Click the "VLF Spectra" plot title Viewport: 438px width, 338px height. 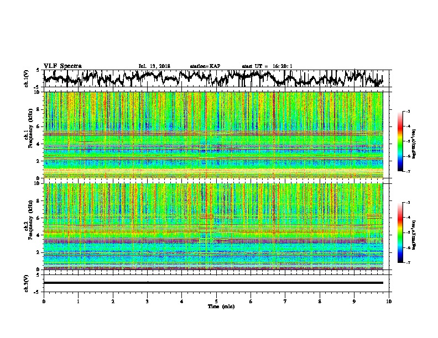pos(62,66)
